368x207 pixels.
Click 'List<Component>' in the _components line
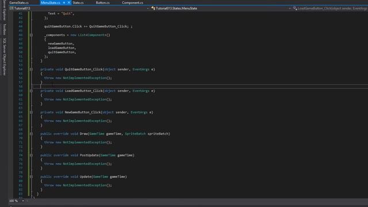pos(92,35)
